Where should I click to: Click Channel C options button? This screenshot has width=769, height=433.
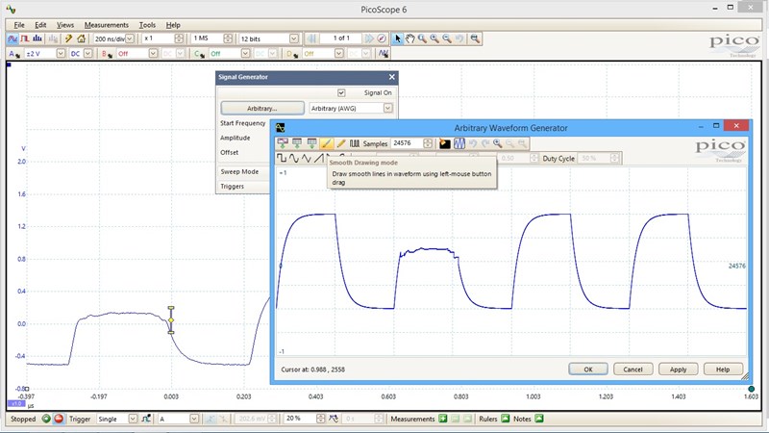pyautogui.click(x=199, y=54)
